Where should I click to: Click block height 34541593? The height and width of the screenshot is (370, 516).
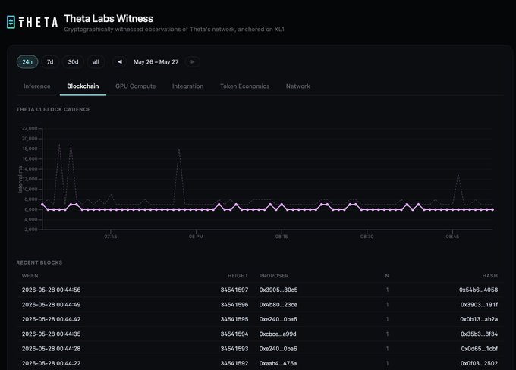tap(234, 349)
